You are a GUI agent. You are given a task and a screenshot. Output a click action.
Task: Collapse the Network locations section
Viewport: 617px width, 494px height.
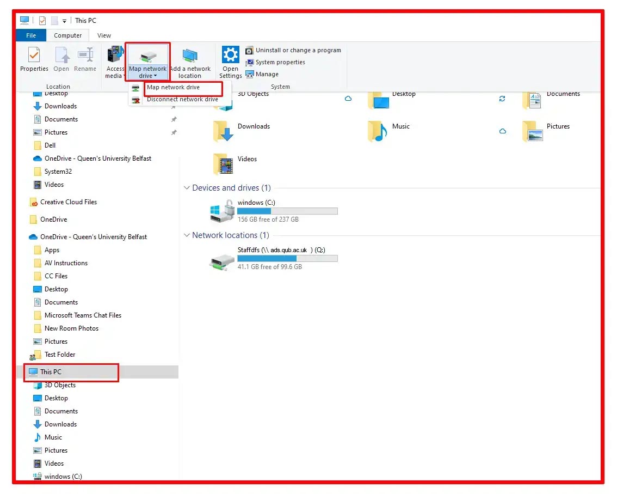tap(187, 235)
